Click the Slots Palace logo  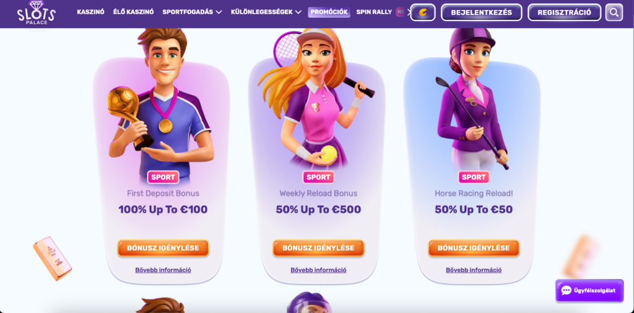point(36,12)
